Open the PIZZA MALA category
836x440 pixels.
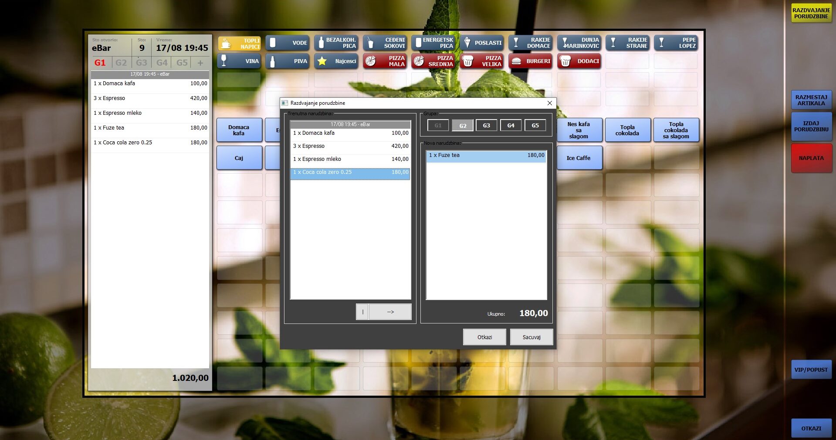coord(385,61)
